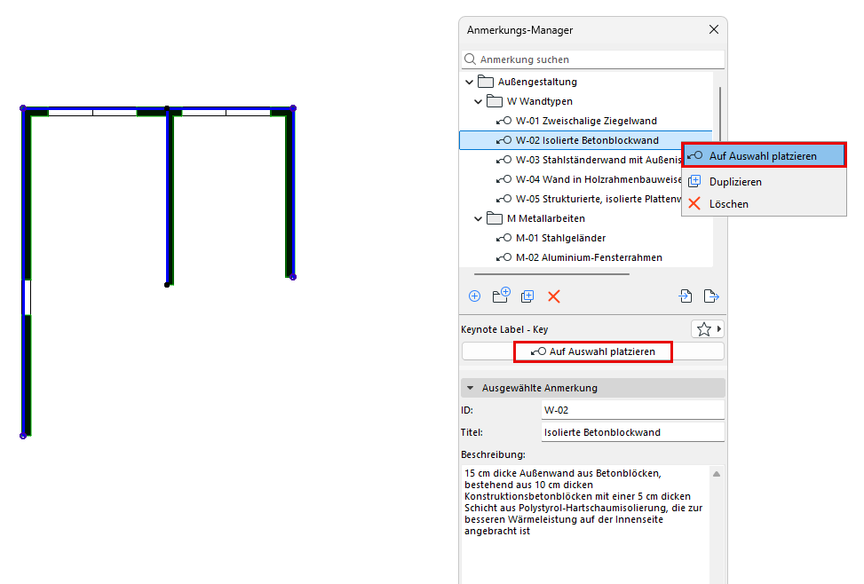Select W-01 Zweischalige Ziegelwand
Viewport: 864px width, 584px height.
(x=586, y=121)
